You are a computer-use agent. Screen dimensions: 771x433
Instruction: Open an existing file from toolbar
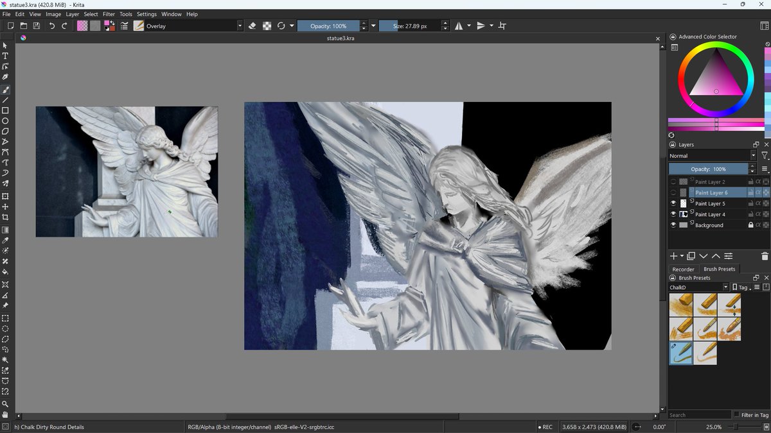click(23, 26)
